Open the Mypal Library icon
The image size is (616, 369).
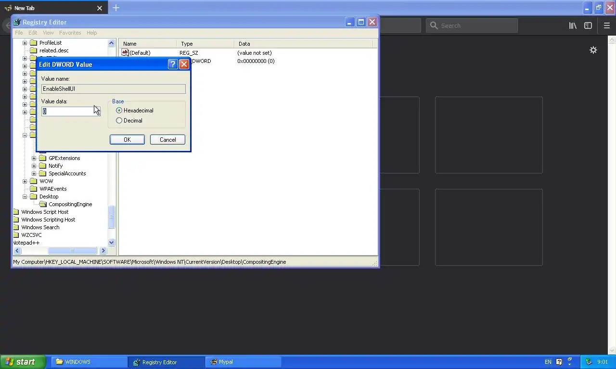[573, 25]
